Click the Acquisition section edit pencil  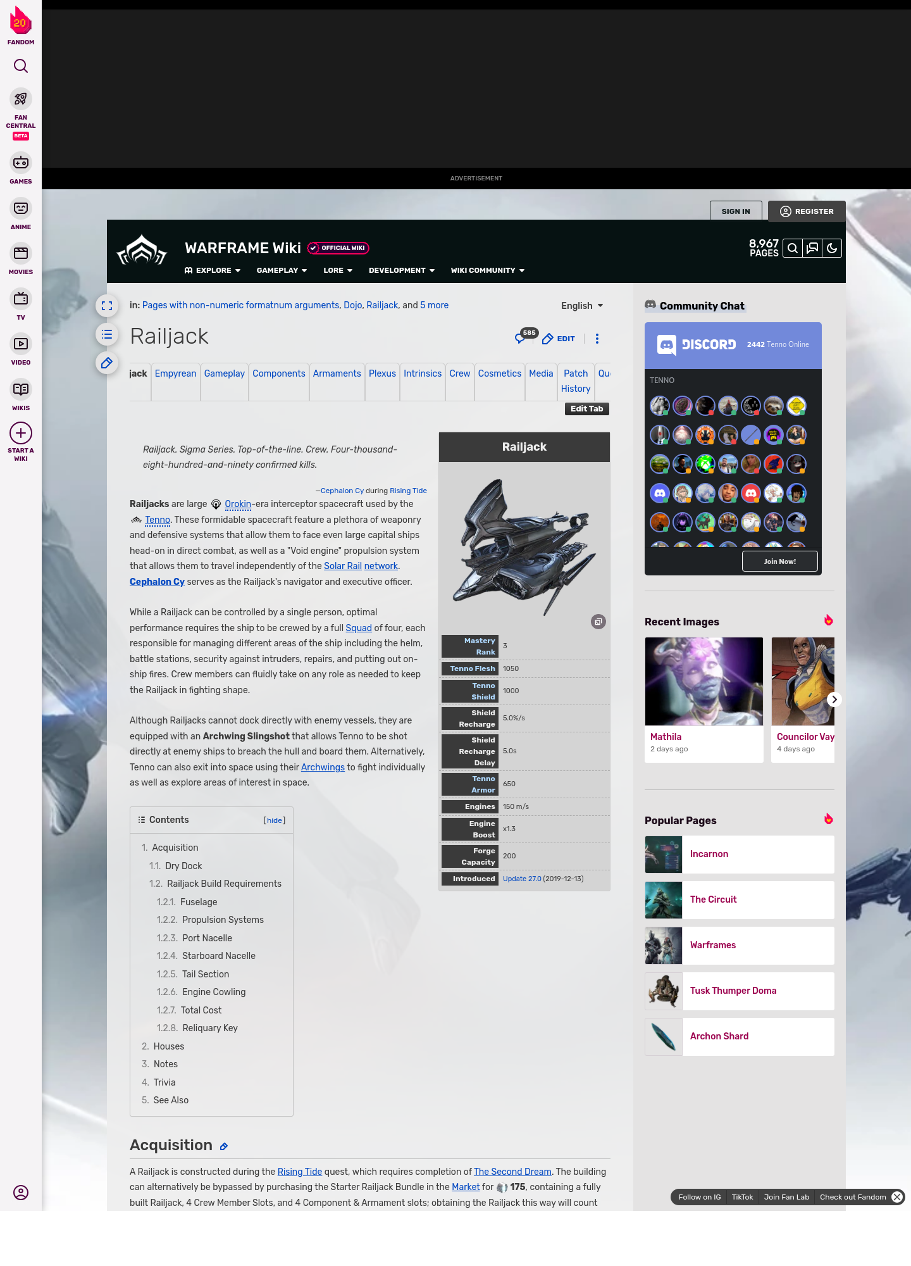[x=224, y=1146]
